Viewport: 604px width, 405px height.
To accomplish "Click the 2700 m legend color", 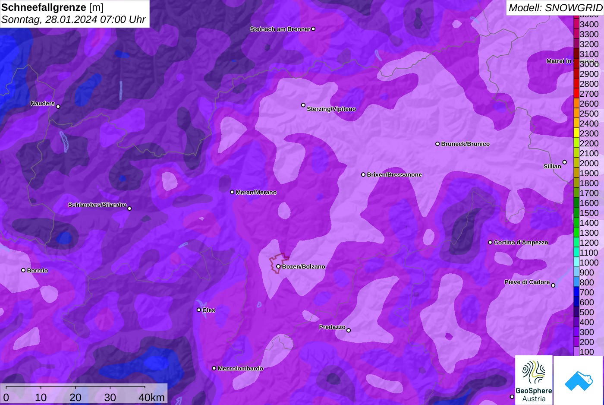I will pyautogui.click(x=576, y=93).
